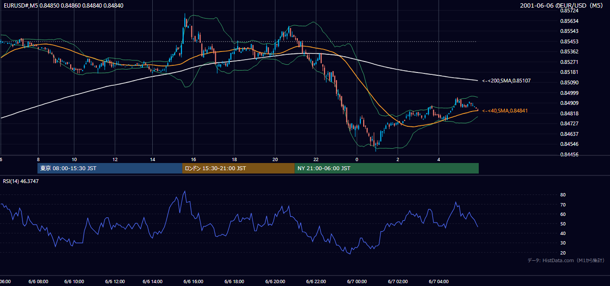Click RSI axis level 20
This screenshot has width=610, height=286.
click(563, 253)
